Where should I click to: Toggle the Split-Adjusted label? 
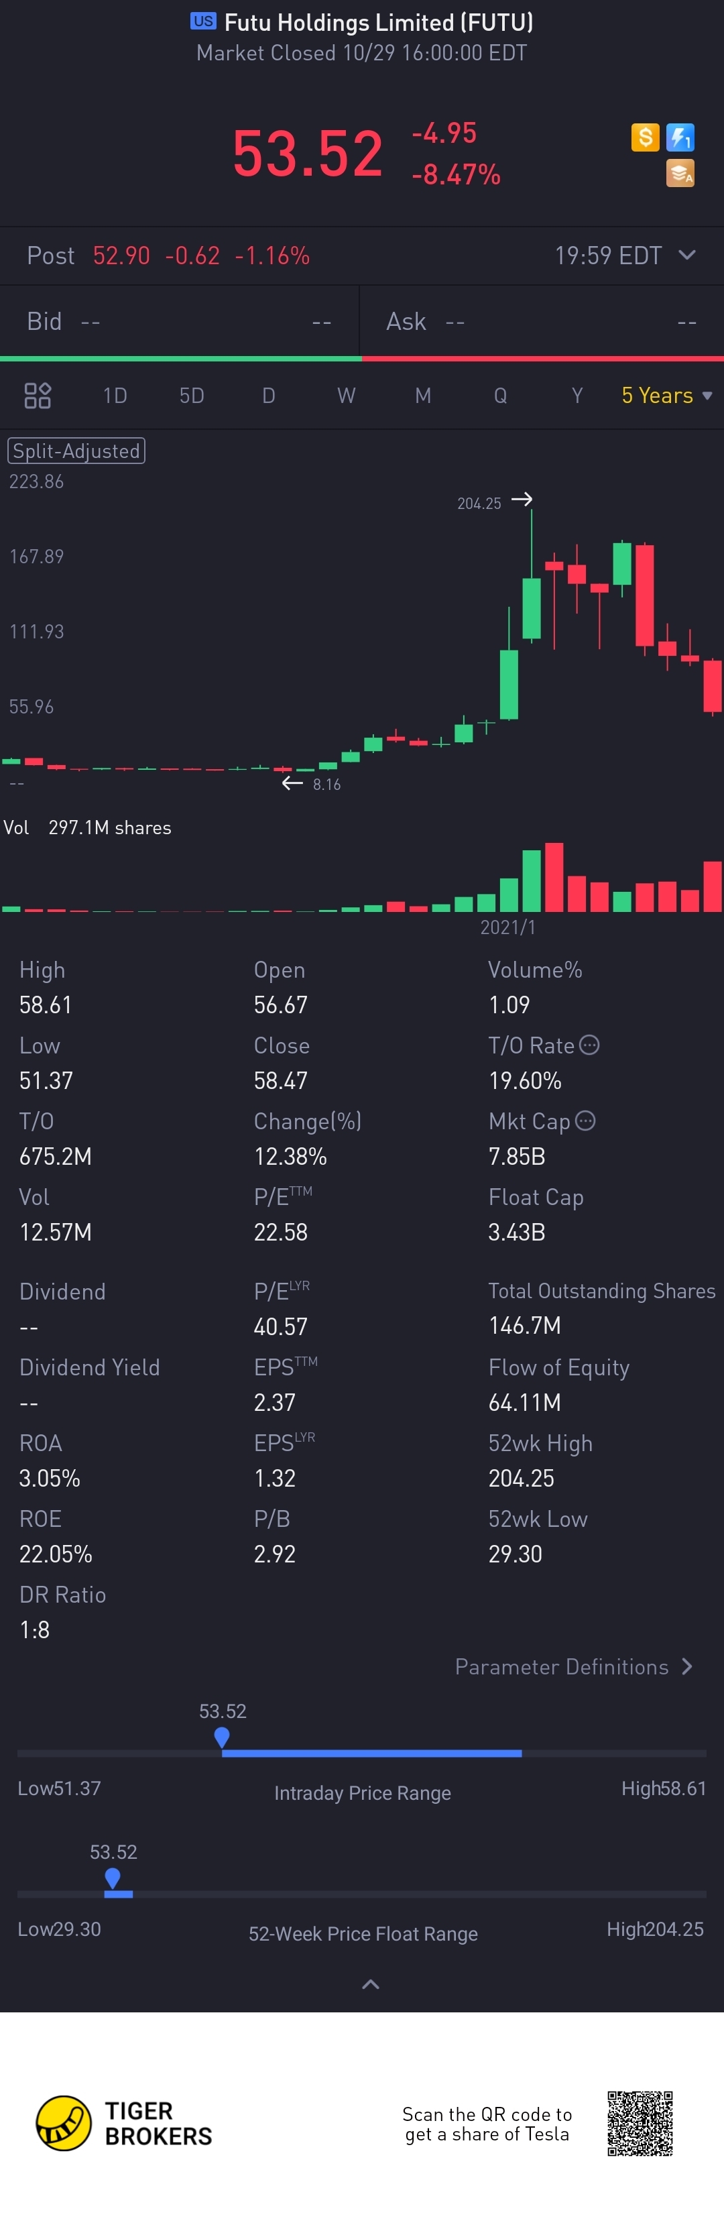[76, 451]
